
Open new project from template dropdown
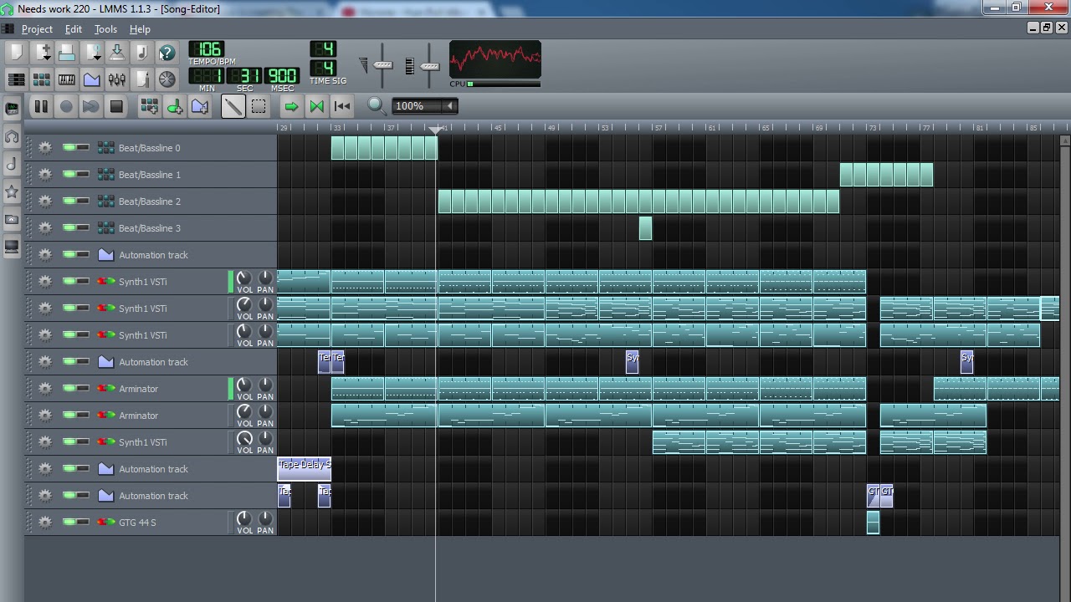pyautogui.click(x=41, y=53)
